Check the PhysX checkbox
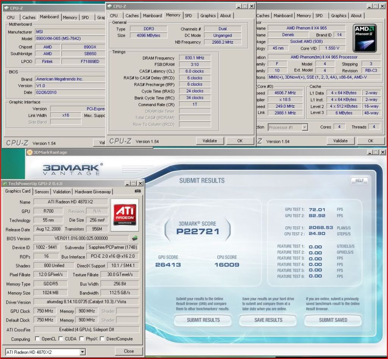Viewport: 388px width, 359px height. 82,339
